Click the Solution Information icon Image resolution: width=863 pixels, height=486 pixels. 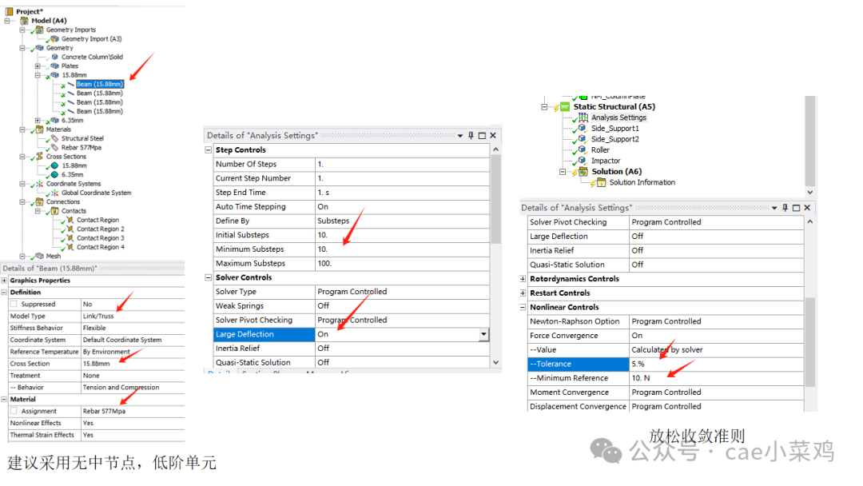point(601,182)
